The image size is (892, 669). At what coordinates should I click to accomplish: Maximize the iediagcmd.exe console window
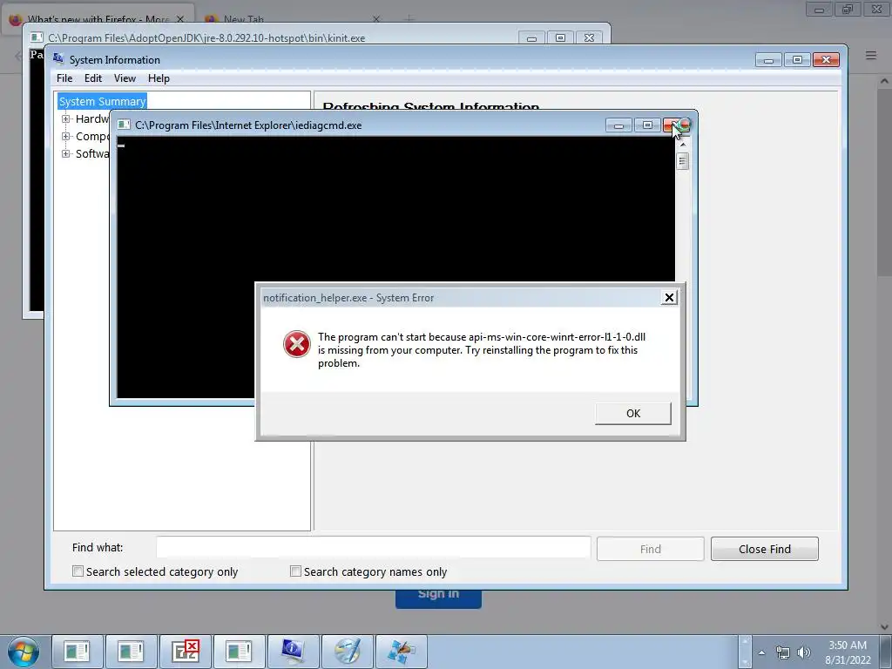(x=647, y=125)
